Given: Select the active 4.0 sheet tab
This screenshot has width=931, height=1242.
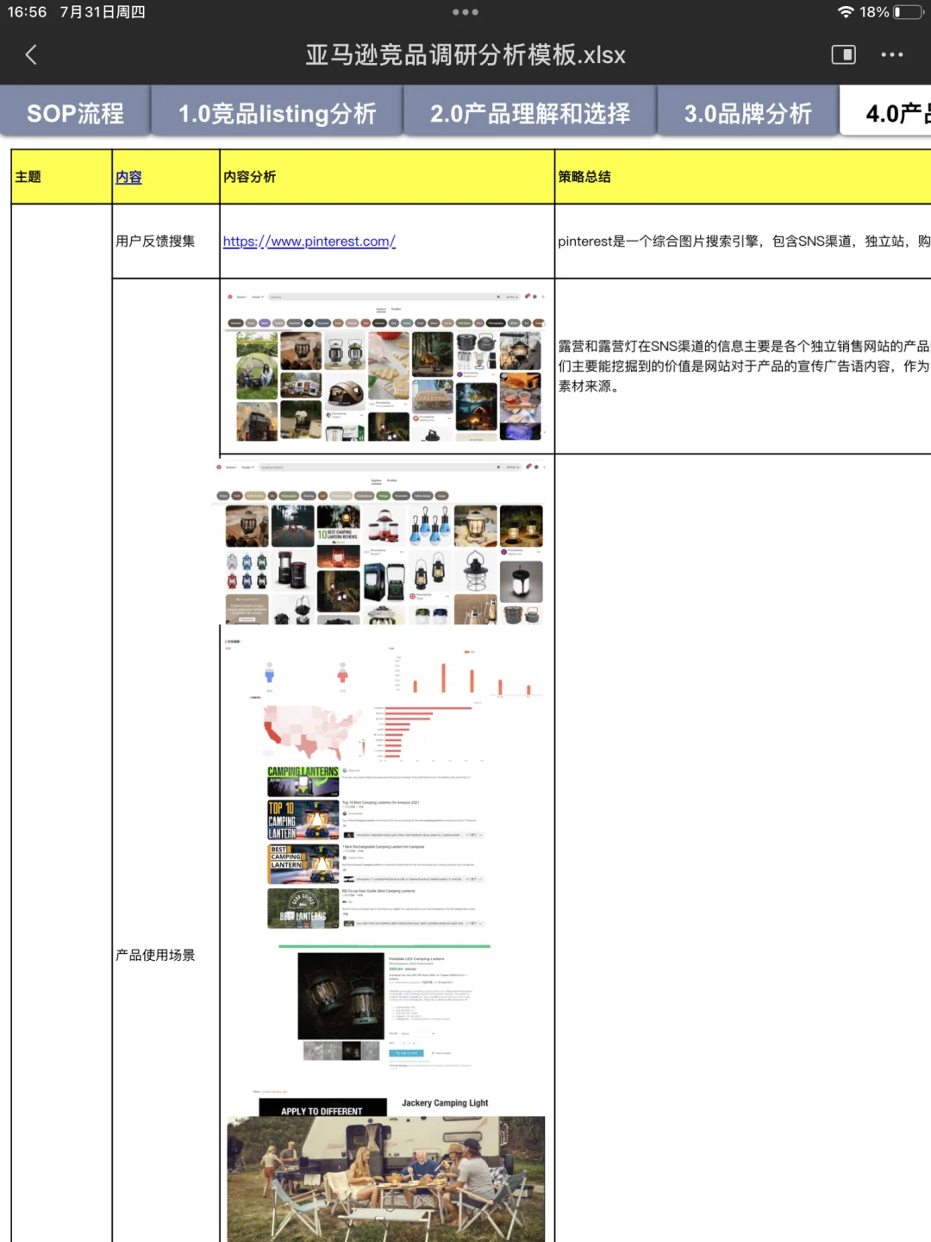Looking at the screenshot, I should pyautogui.click(x=886, y=113).
